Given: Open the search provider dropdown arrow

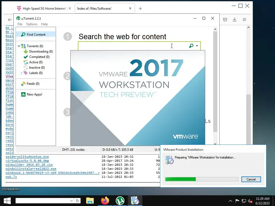Looking at the screenshot, I should (197, 46).
